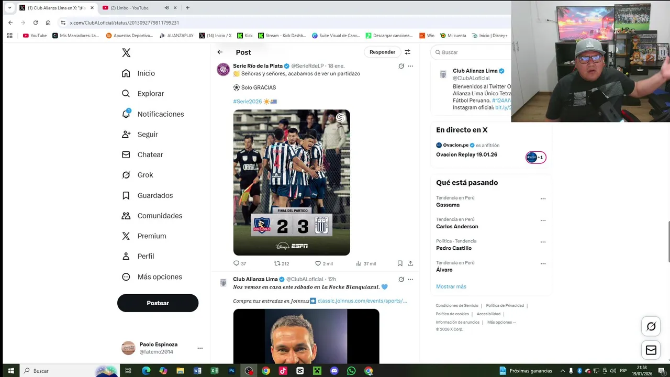This screenshot has height=377, width=670.
Task: Open ALIANZAPLAY bookmark
Action: pos(177,36)
